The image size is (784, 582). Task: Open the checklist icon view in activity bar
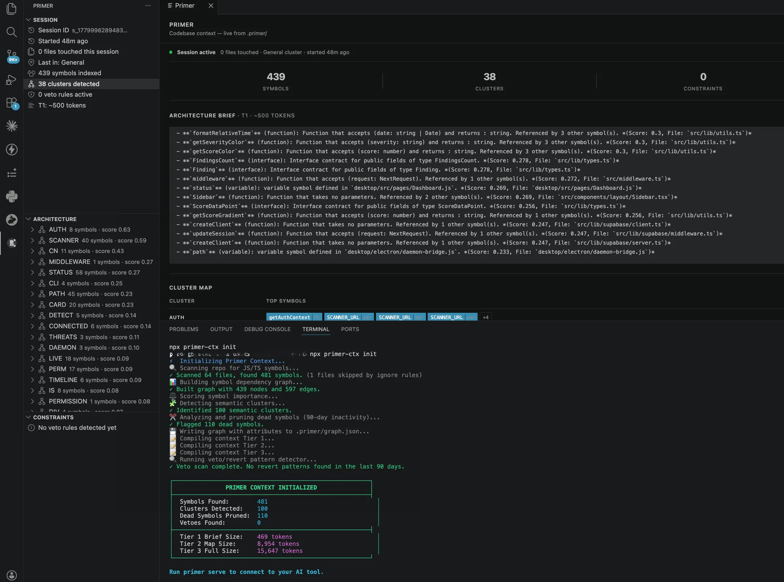(12, 173)
